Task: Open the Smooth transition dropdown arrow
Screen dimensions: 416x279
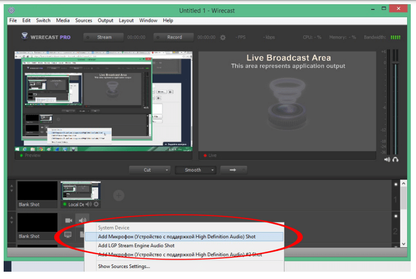Action: pyautogui.click(x=212, y=170)
